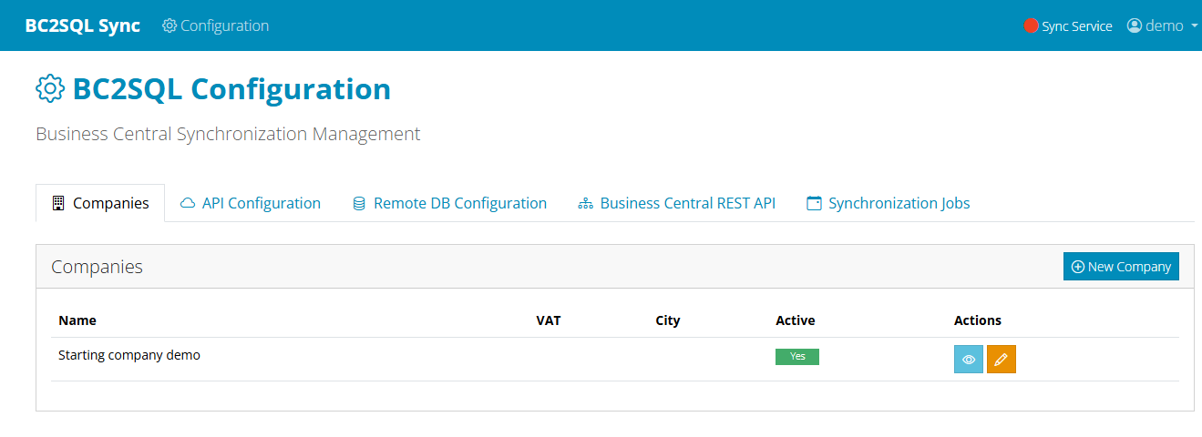Click the user avatar icon beside demo
Screen dimensions: 1202x437
click(x=1135, y=25)
